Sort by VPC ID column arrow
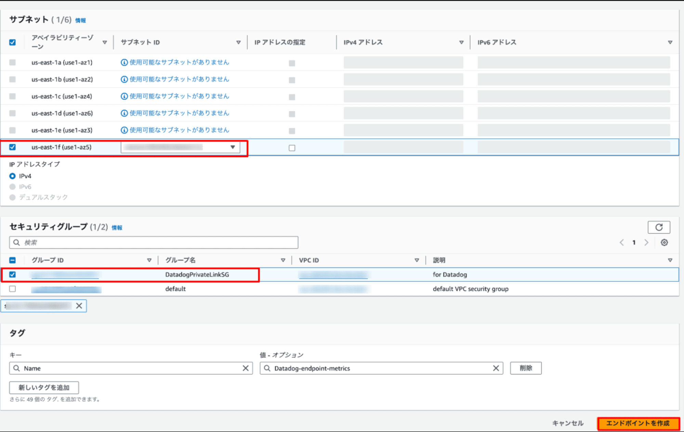 click(417, 260)
